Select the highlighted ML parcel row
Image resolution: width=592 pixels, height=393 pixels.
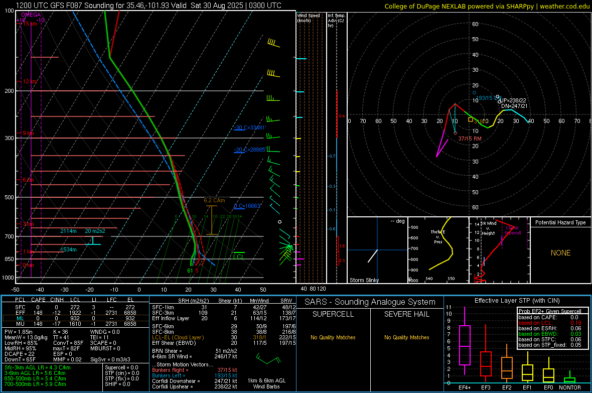[76, 318]
